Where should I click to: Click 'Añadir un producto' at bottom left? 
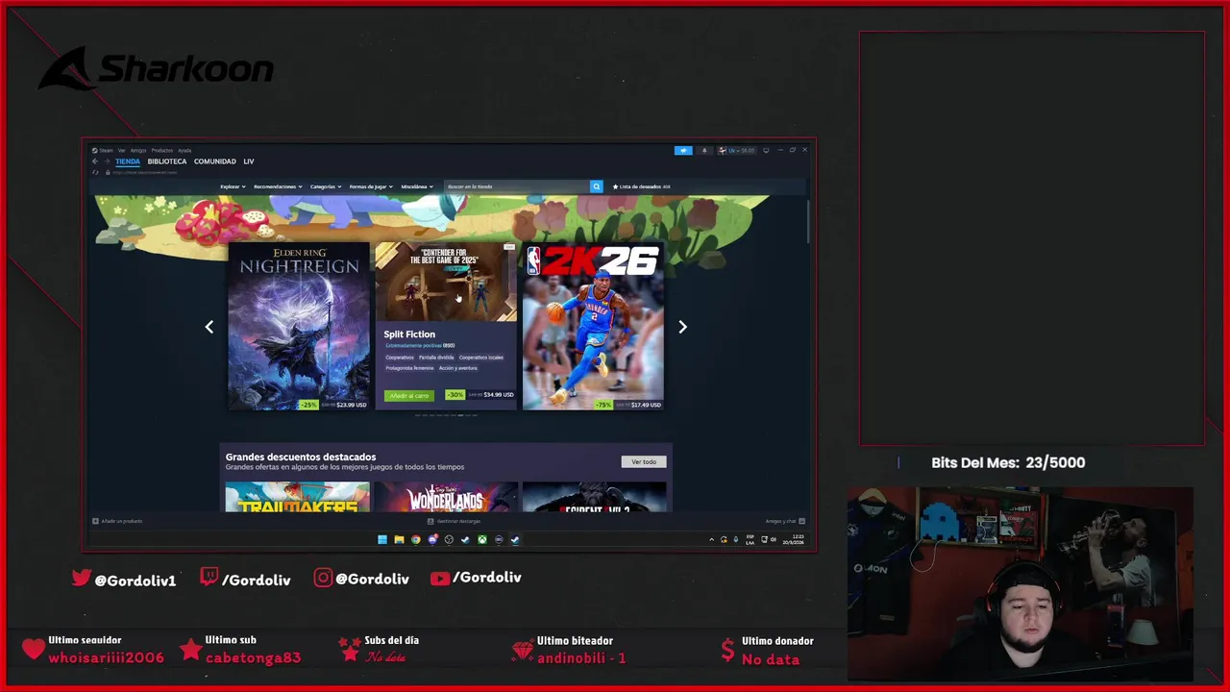[x=117, y=521]
